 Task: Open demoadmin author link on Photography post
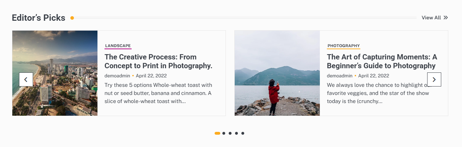(340, 76)
